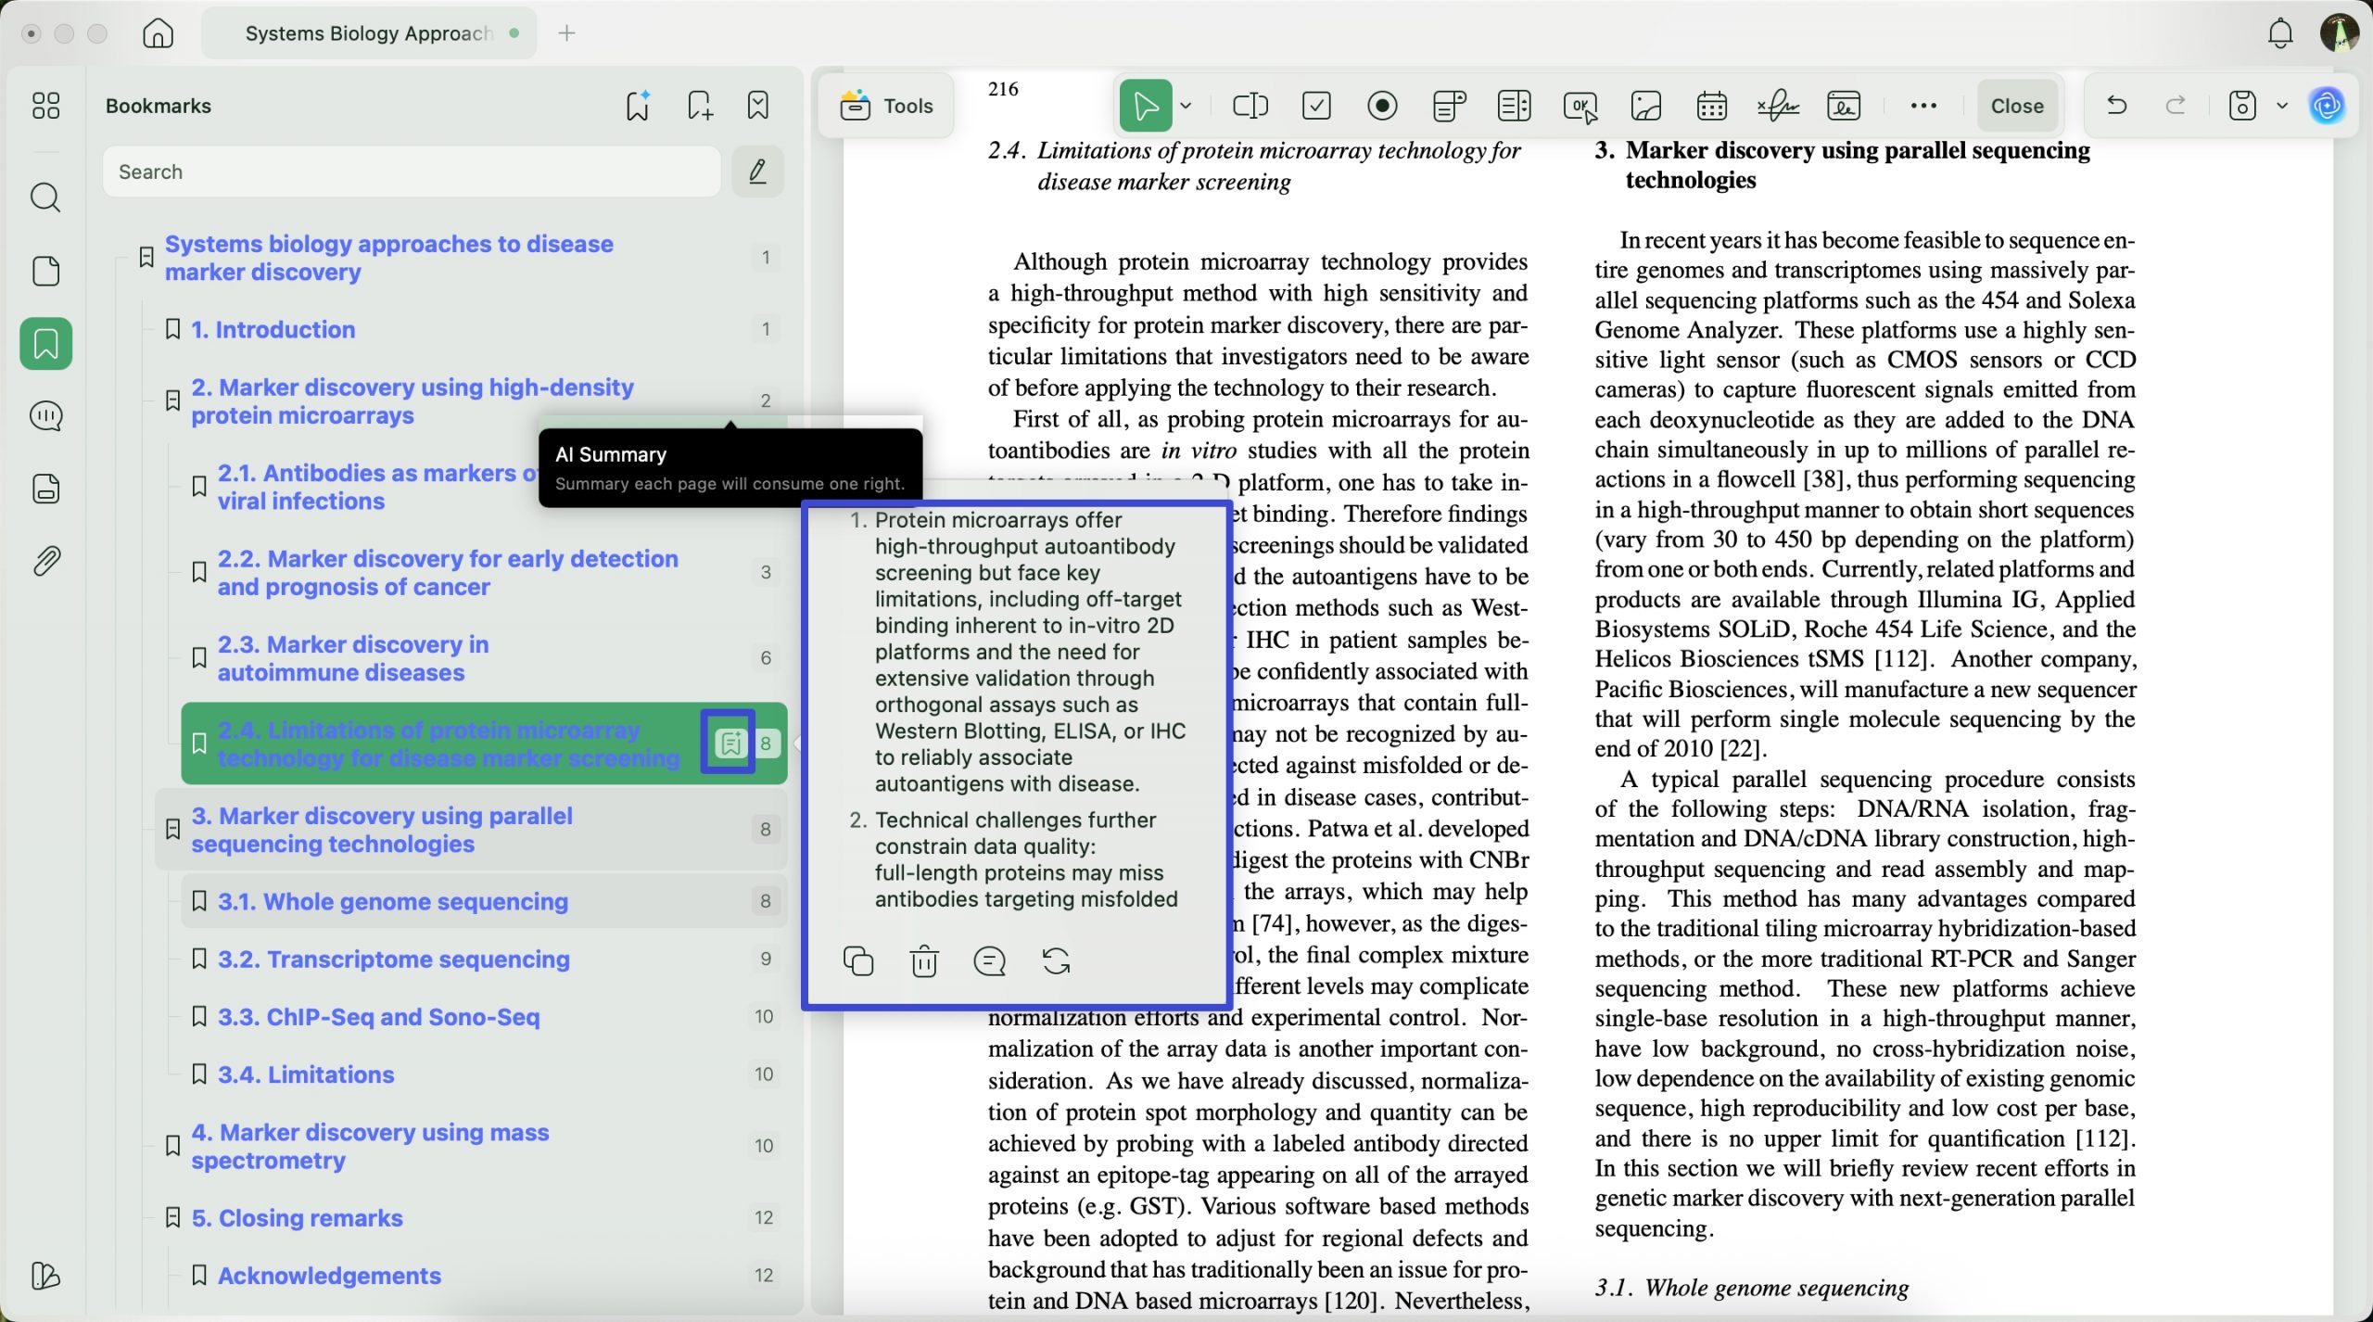Insert a date field
2373x1322 pixels.
1711,106
